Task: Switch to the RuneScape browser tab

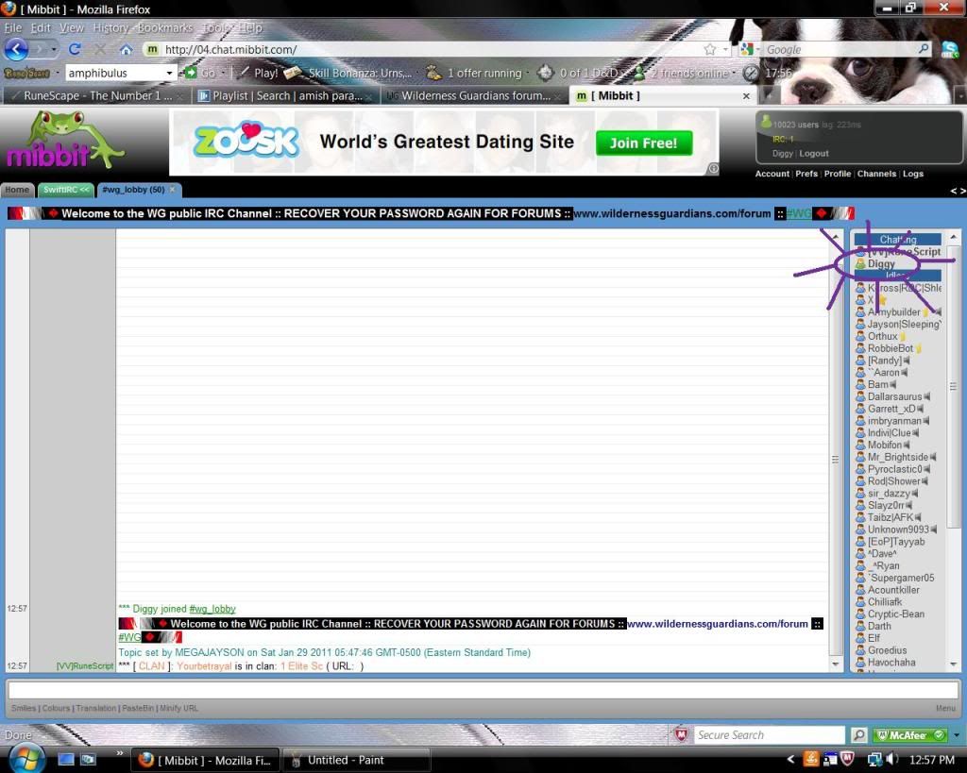Action: [96, 95]
